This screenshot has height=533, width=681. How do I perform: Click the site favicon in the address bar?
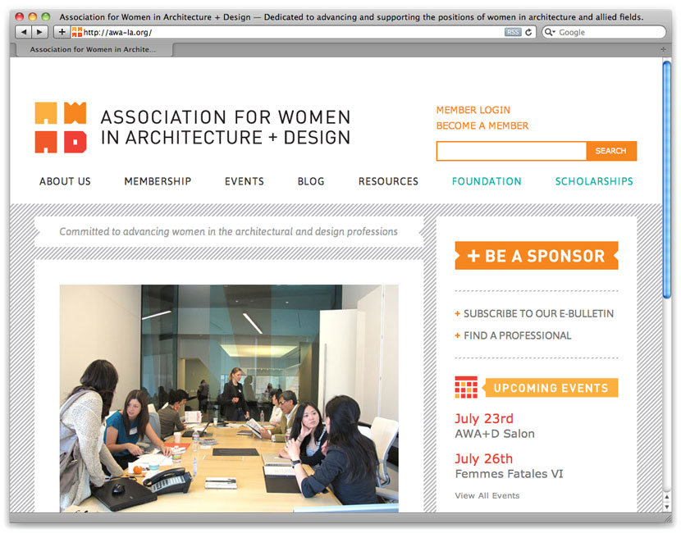point(77,32)
